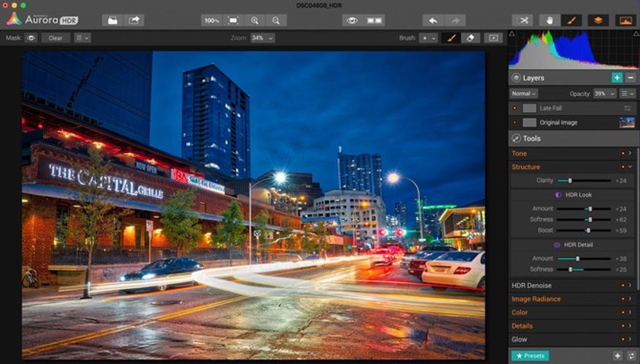The image size is (640, 364).
Task: Toggle the quick preview eye
Action: (x=352, y=21)
